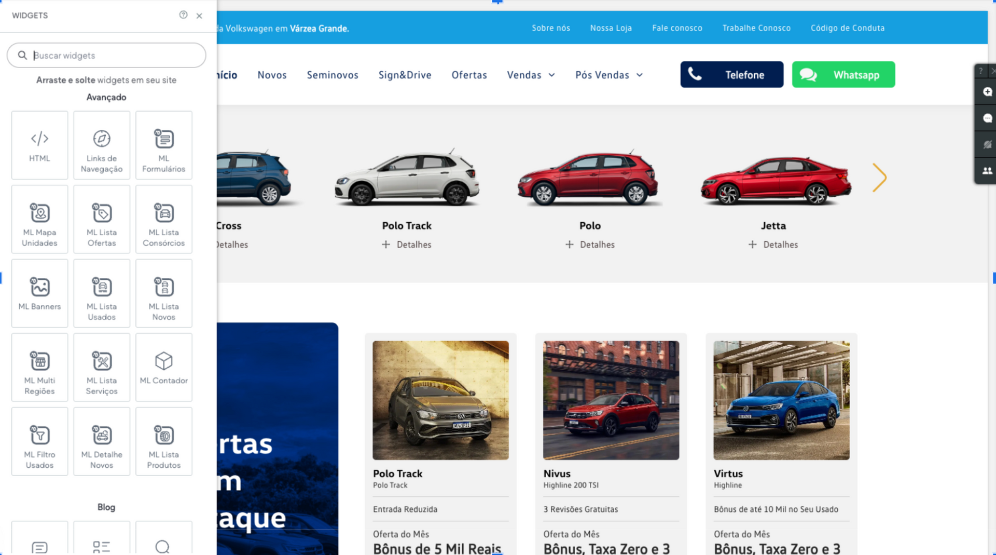Choose the ML Lista Consórcios widget
The width and height of the screenshot is (996, 555).
coord(164,219)
